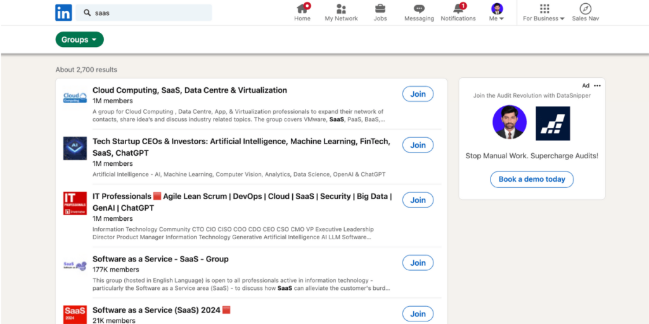This screenshot has width=649, height=324.
Task: Open the Home feed icon
Action: [x=302, y=9]
